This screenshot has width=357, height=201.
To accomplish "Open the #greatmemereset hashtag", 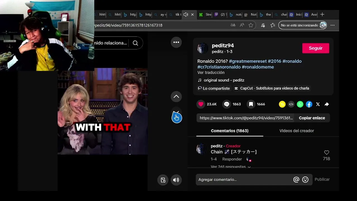I will tap(248, 61).
